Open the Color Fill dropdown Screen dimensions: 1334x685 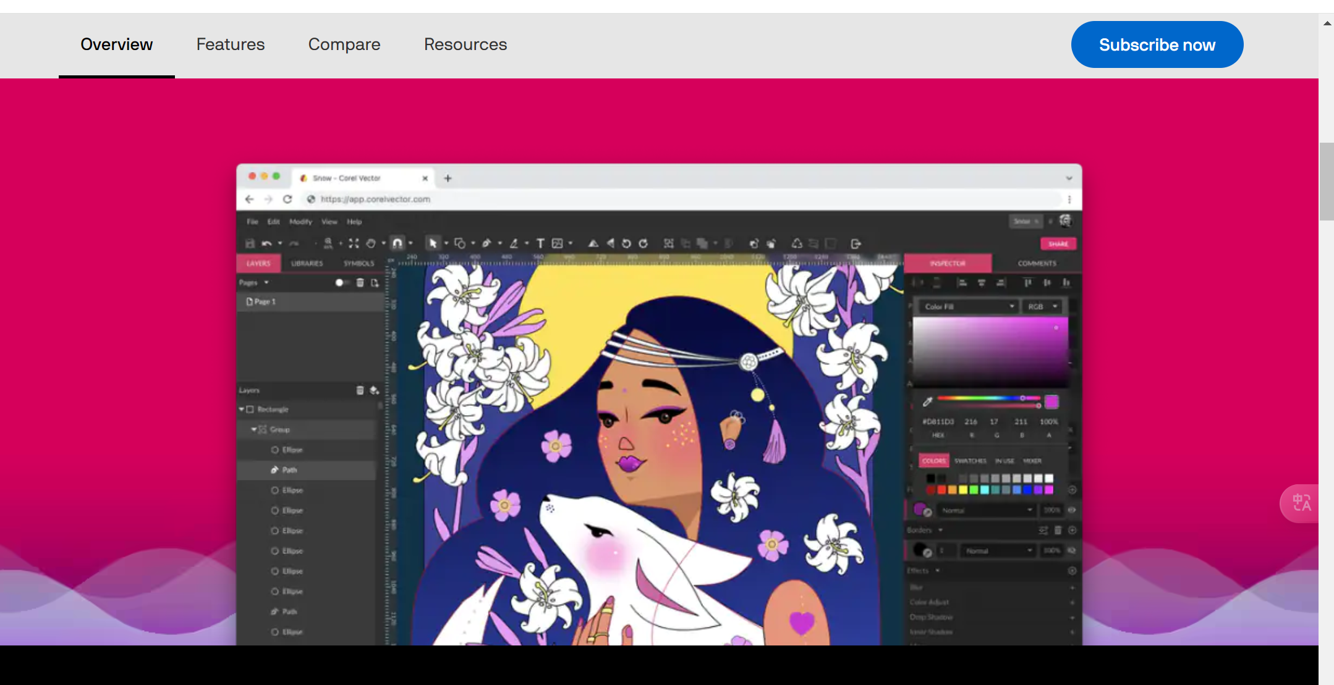pos(968,306)
